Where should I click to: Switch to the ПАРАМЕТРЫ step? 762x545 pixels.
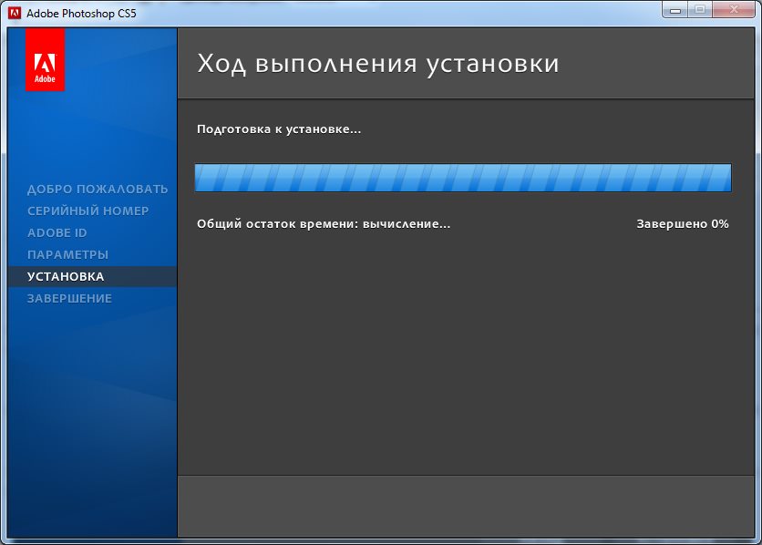(x=67, y=255)
